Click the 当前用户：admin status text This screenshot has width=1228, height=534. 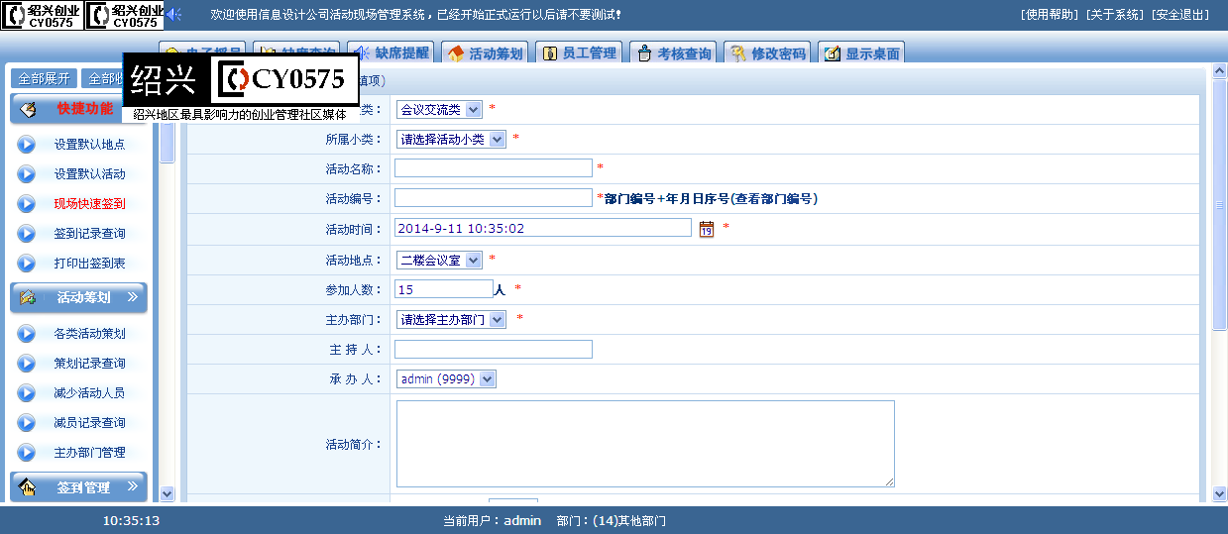[x=492, y=520]
